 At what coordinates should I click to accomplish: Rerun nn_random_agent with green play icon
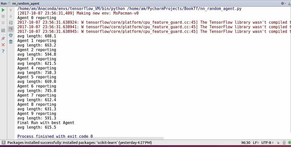tap(3, 10)
